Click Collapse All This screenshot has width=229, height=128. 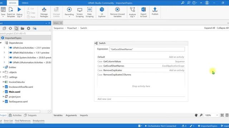(223, 28)
